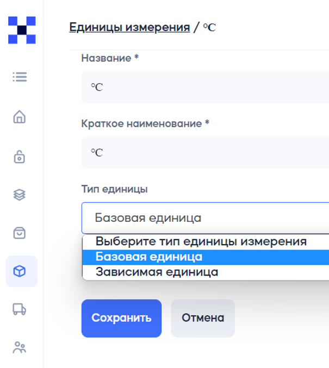Focus the Краткое наименование input field
329x368 pixels.
point(205,153)
